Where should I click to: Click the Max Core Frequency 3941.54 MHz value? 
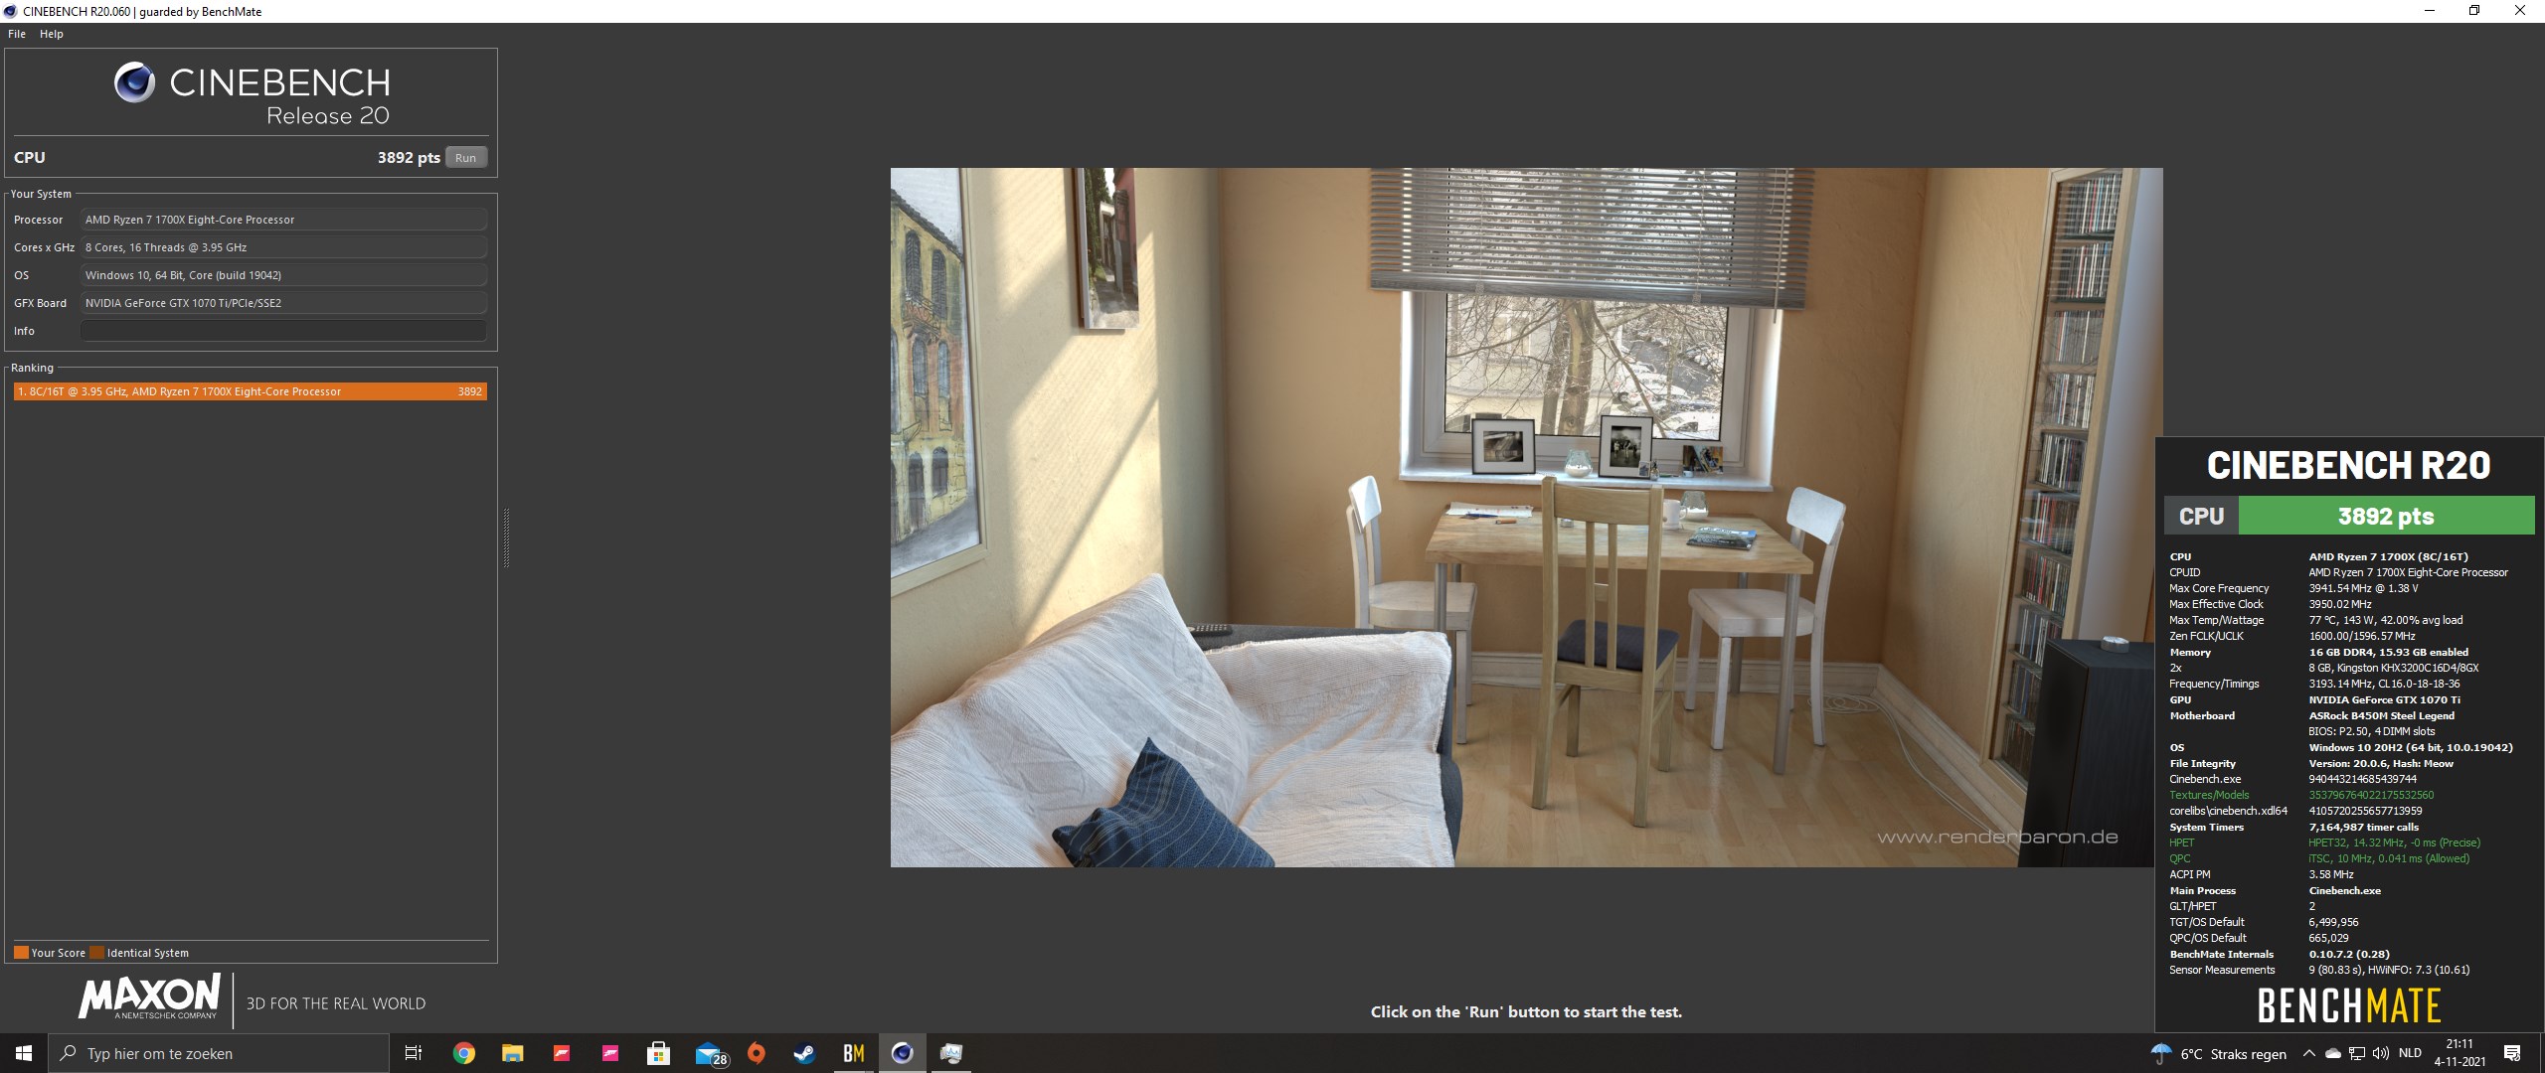(x=2363, y=588)
